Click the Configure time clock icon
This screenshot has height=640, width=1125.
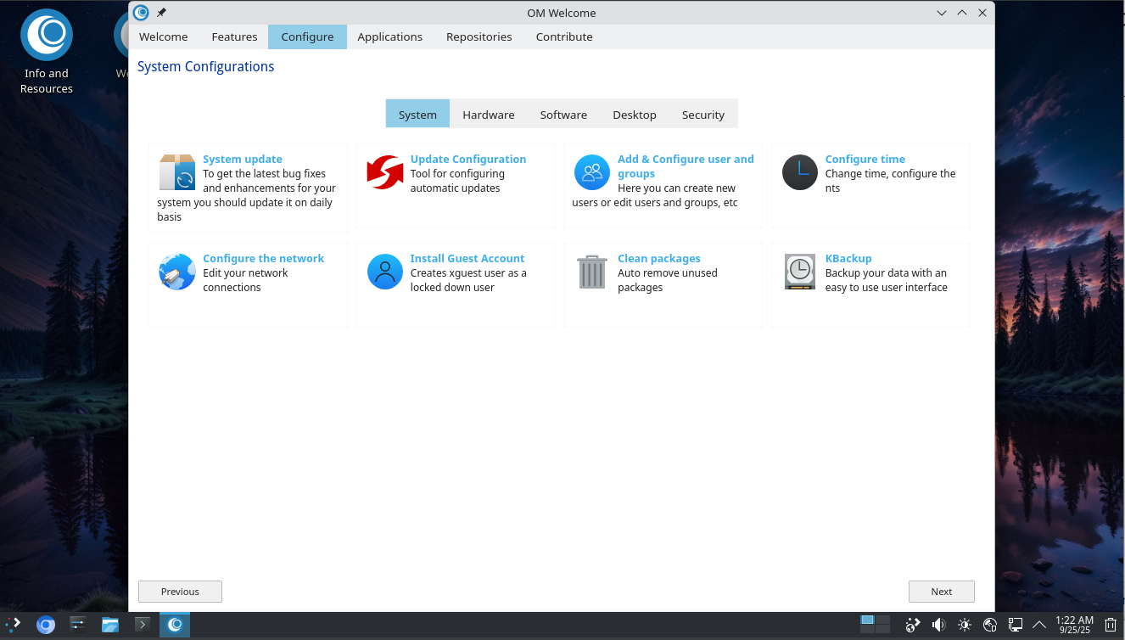799,172
